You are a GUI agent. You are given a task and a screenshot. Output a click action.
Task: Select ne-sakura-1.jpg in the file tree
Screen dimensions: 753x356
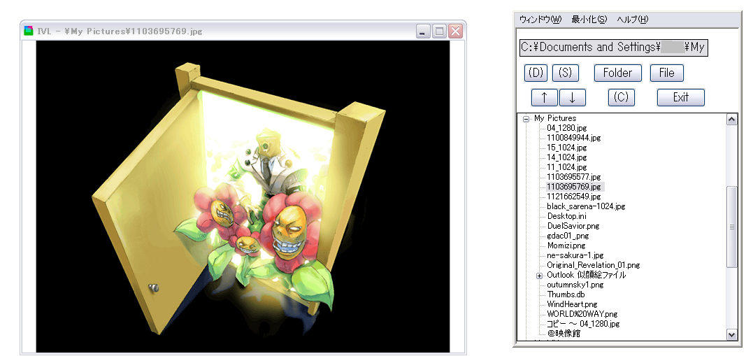pos(575,255)
